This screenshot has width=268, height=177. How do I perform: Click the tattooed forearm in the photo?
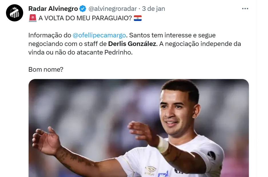point(76,159)
